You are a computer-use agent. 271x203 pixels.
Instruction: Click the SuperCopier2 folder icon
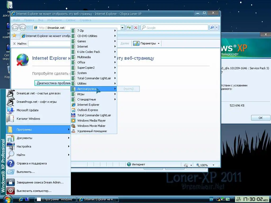click(74, 68)
